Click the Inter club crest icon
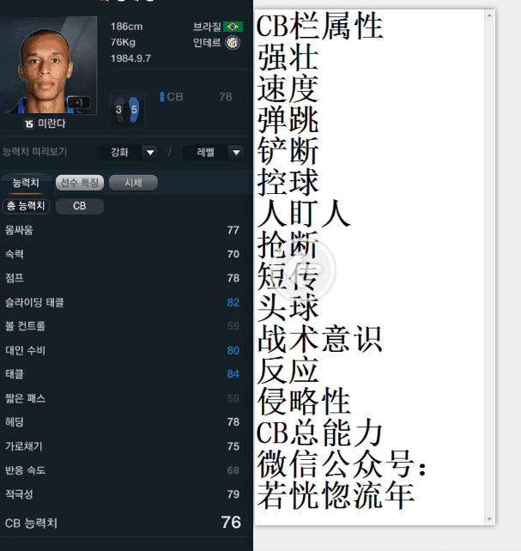Image resolution: width=521 pixels, height=551 pixels. [x=233, y=43]
